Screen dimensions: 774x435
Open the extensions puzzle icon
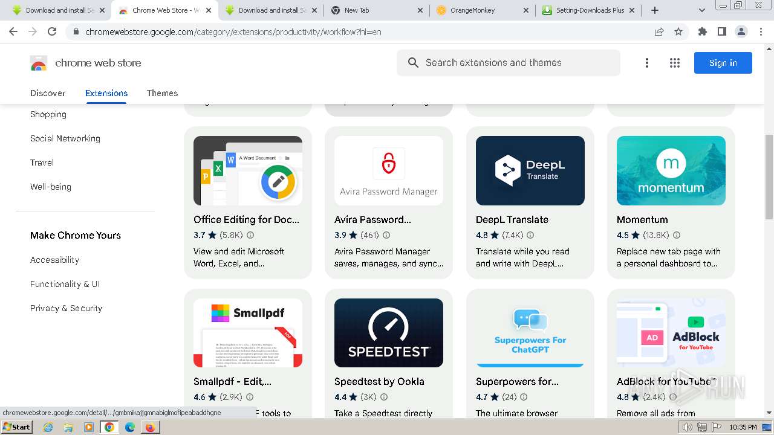(702, 31)
